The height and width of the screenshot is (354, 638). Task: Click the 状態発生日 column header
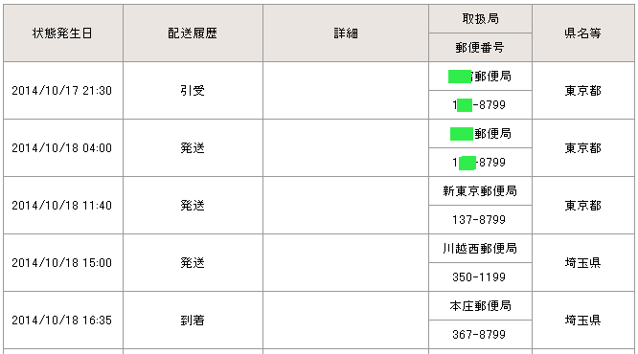[62, 33]
